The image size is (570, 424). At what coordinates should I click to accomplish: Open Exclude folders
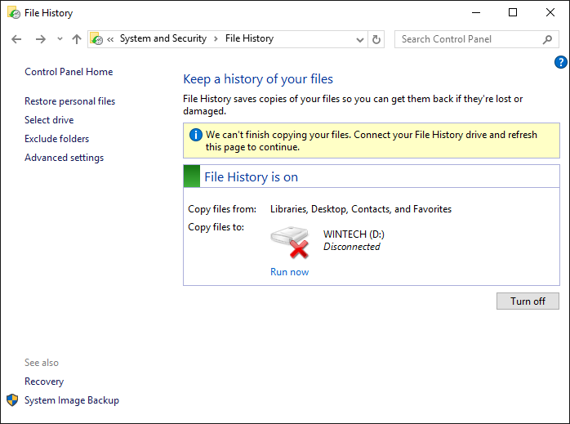[56, 139]
